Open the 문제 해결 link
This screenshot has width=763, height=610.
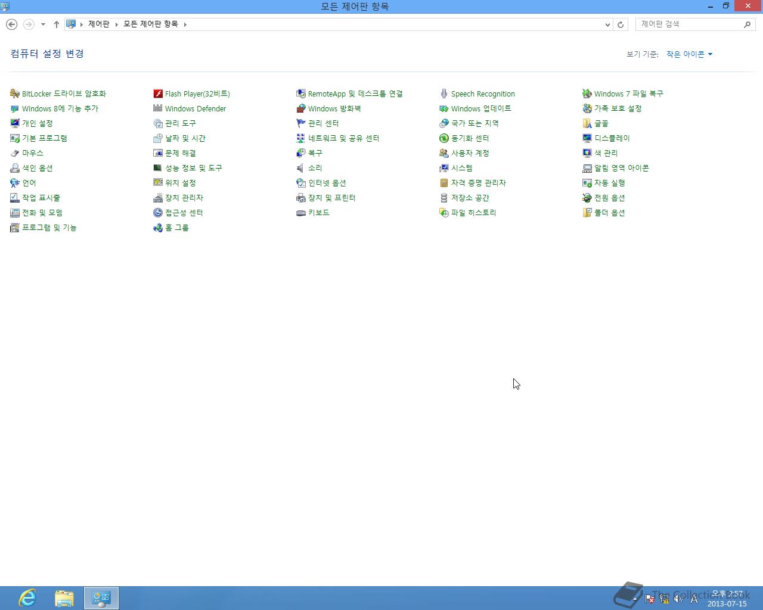(x=181, y=153)
